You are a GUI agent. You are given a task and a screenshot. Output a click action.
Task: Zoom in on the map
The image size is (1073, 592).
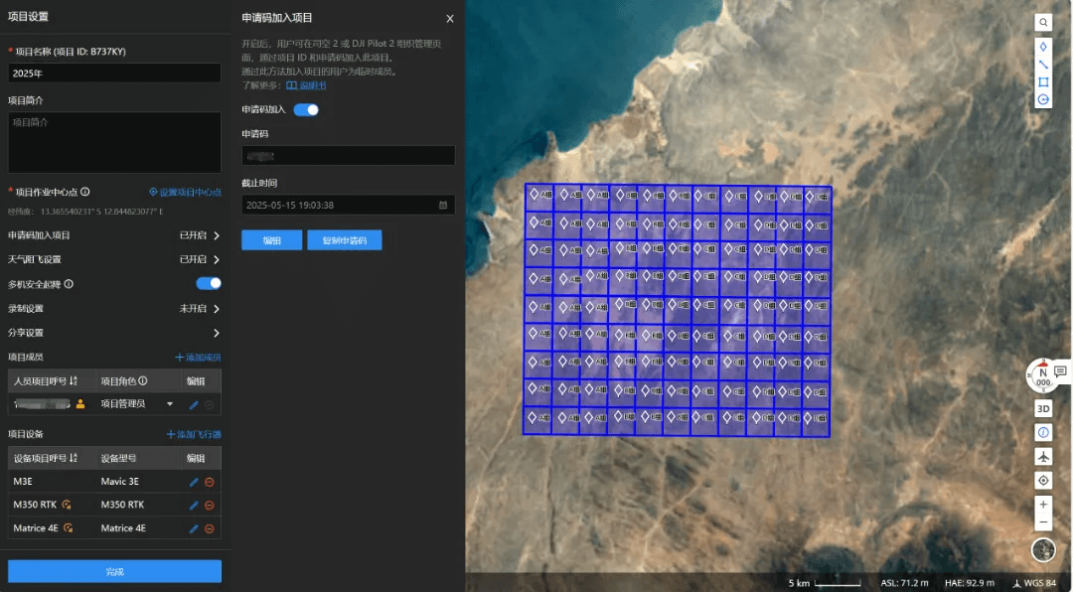(x=1043, y=505)
